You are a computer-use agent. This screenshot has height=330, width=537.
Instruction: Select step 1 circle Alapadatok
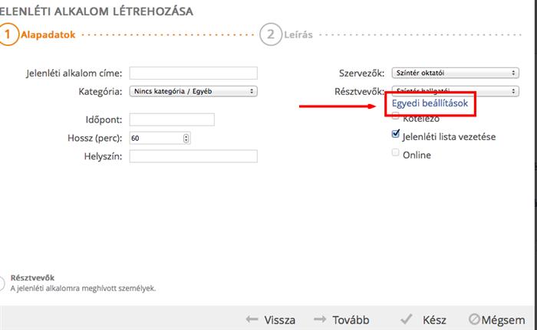(x=8, y=34)
